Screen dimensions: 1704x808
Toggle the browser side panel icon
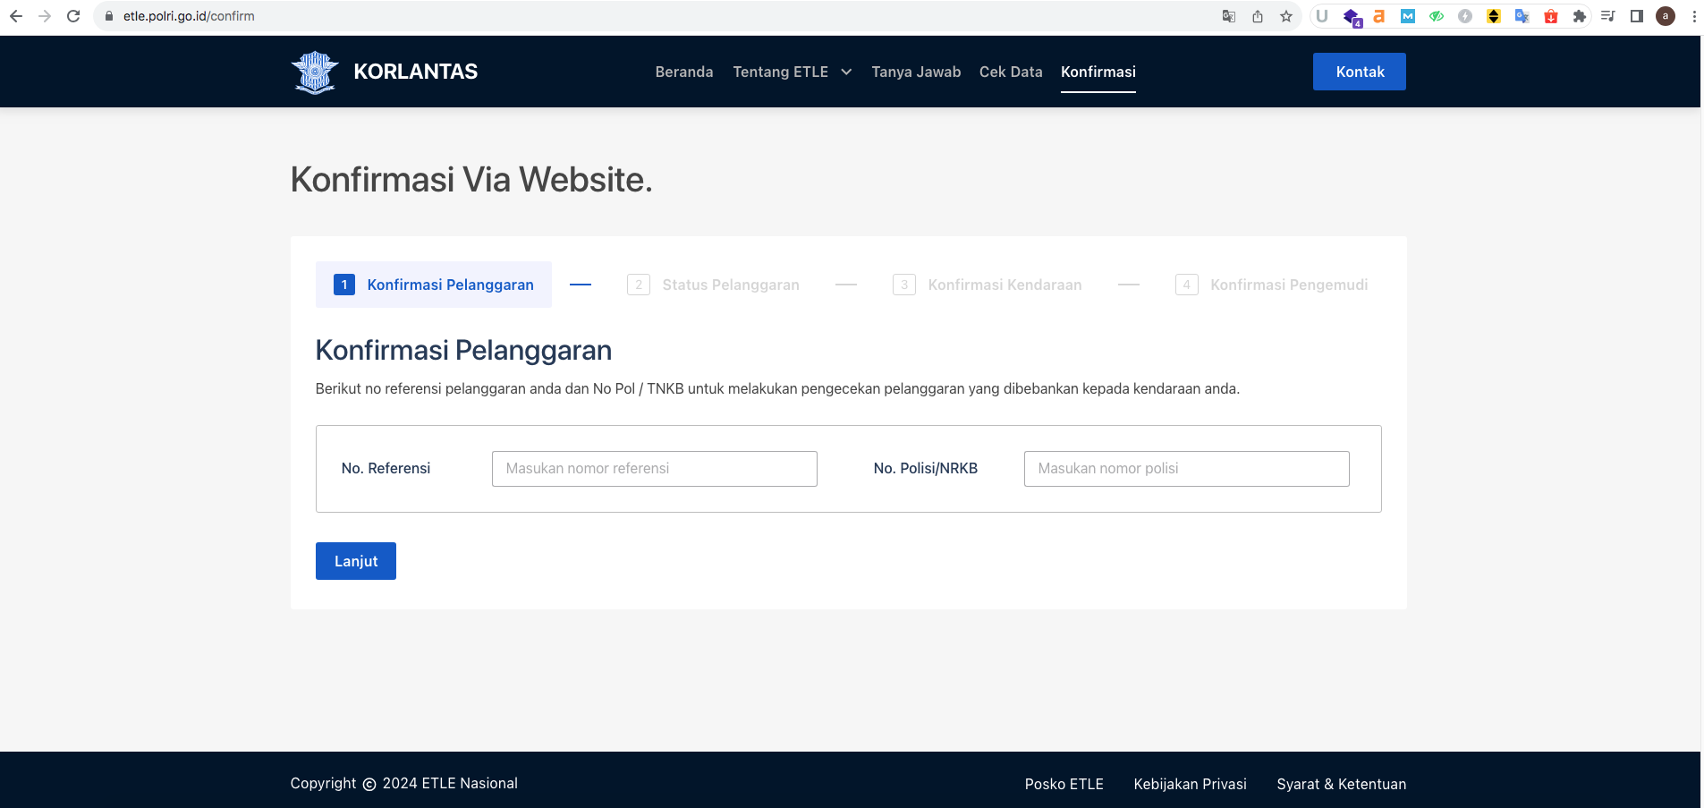1637,16
